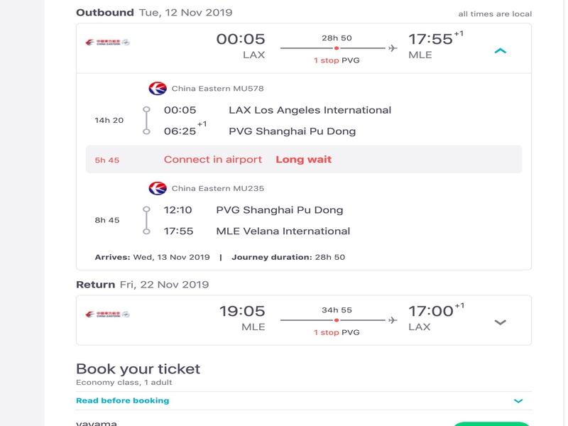Screen dimensions: 568x426
Task: Expand the Read before booking chevron
Action: coord(518,401)
